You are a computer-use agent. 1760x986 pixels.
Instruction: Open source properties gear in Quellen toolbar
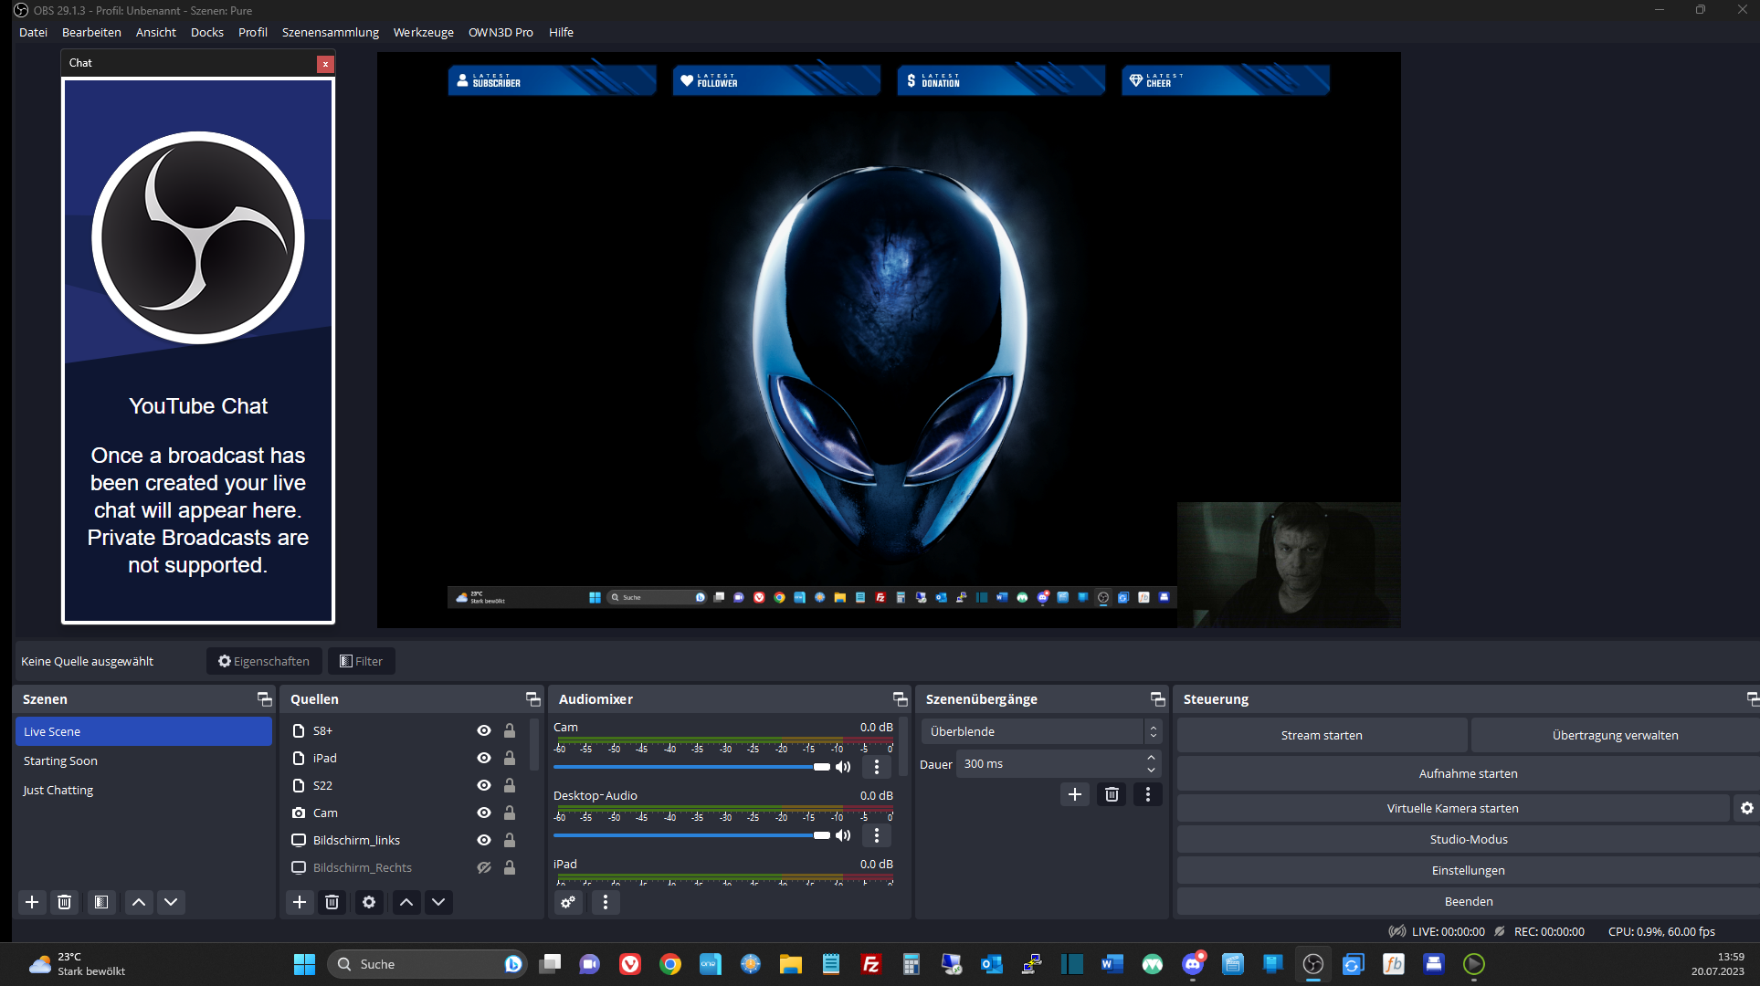pos(369,902)
